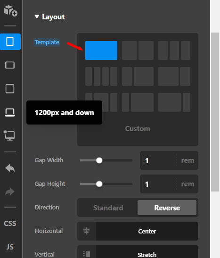Open the Horizontal alignment dropdown showing Center
220x258 pixels.
[x=138, y=231]
